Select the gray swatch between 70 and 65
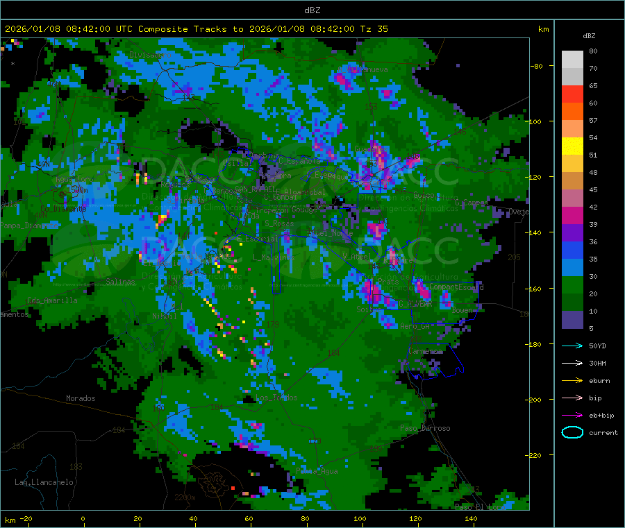 [x=572, y=77]
